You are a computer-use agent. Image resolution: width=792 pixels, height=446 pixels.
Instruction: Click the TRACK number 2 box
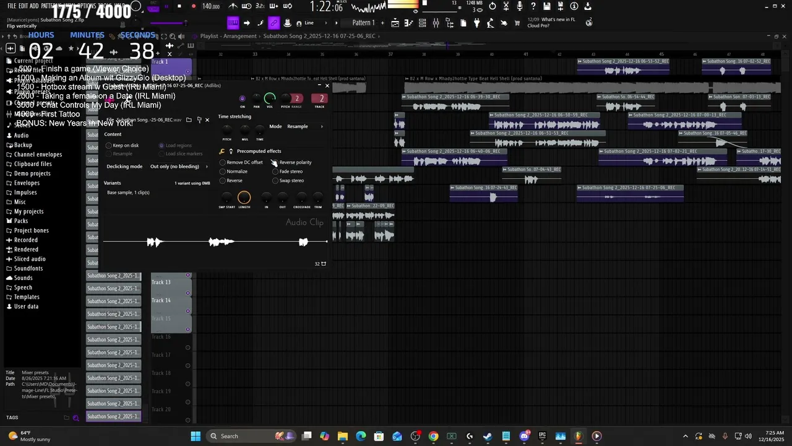point(319,98)
